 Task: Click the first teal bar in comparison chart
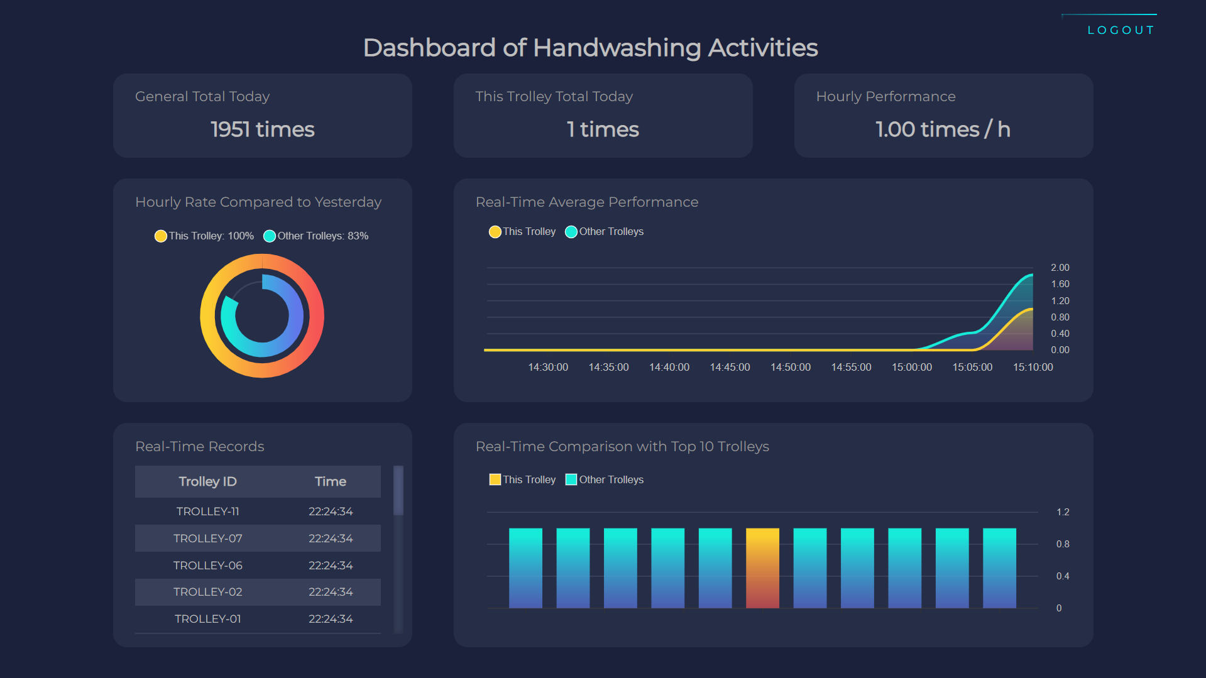[525, 568]
